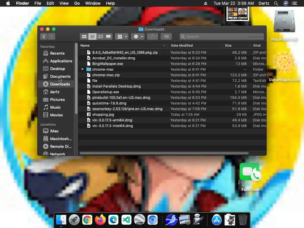
Task: Click the Siri icon in the menu bar
Action: click(286, 3)
